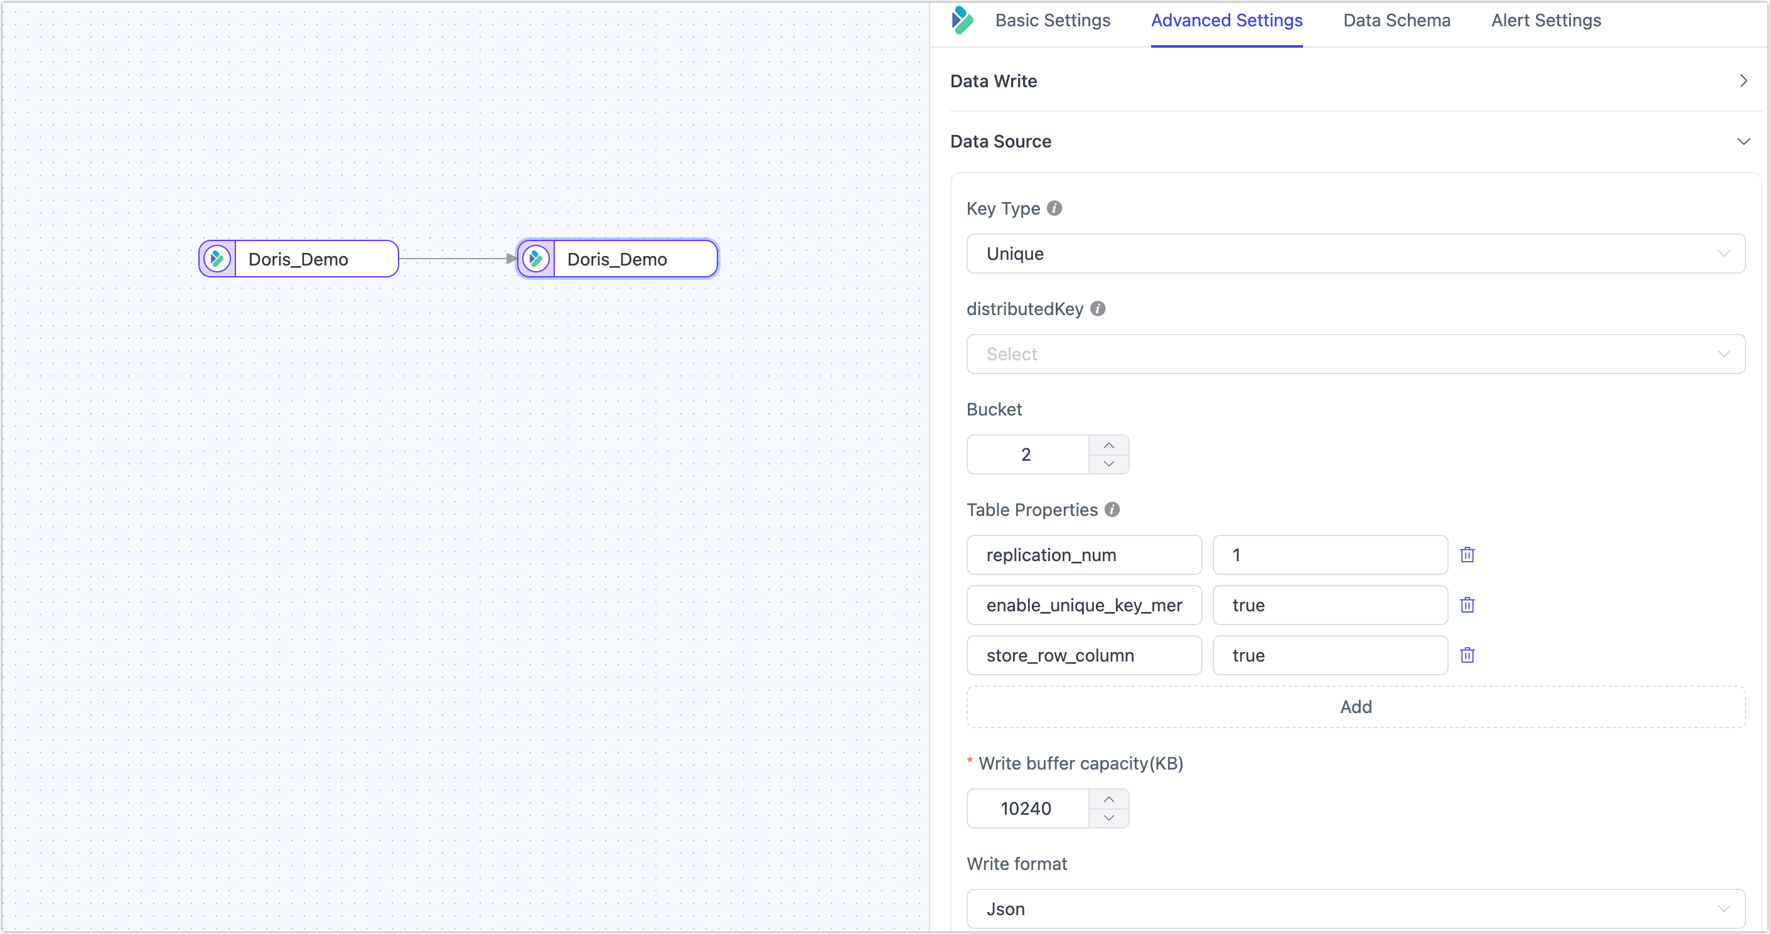Delete the store_row_column property row

1467,655
